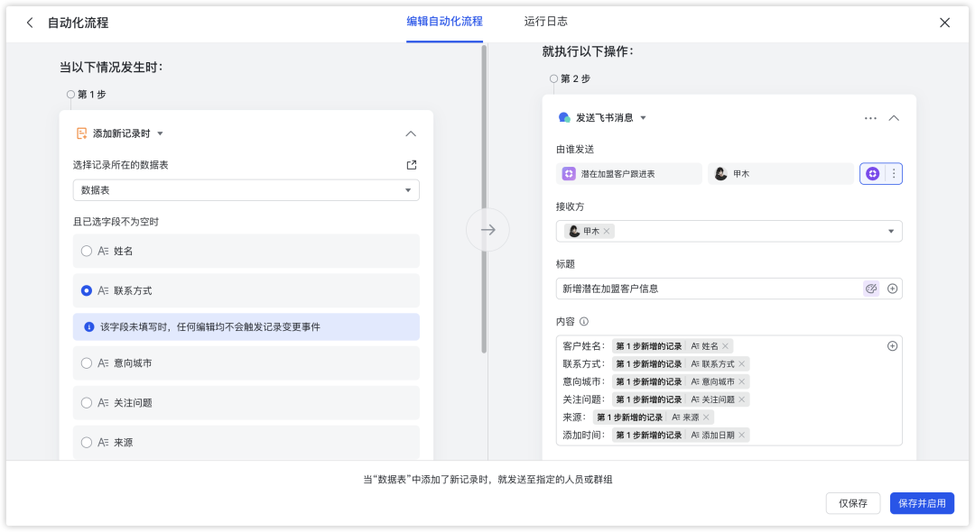Select sender 潜在加盟客户跟进表 bot
The width and height of the screenshot is (975, 532).
[x=629, y=174]
